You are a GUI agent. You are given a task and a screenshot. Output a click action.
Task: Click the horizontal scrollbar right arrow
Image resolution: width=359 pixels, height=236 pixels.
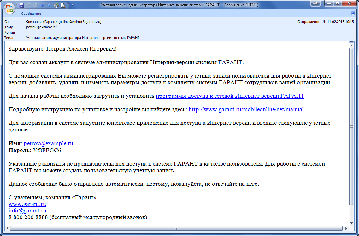click(346, 228)
